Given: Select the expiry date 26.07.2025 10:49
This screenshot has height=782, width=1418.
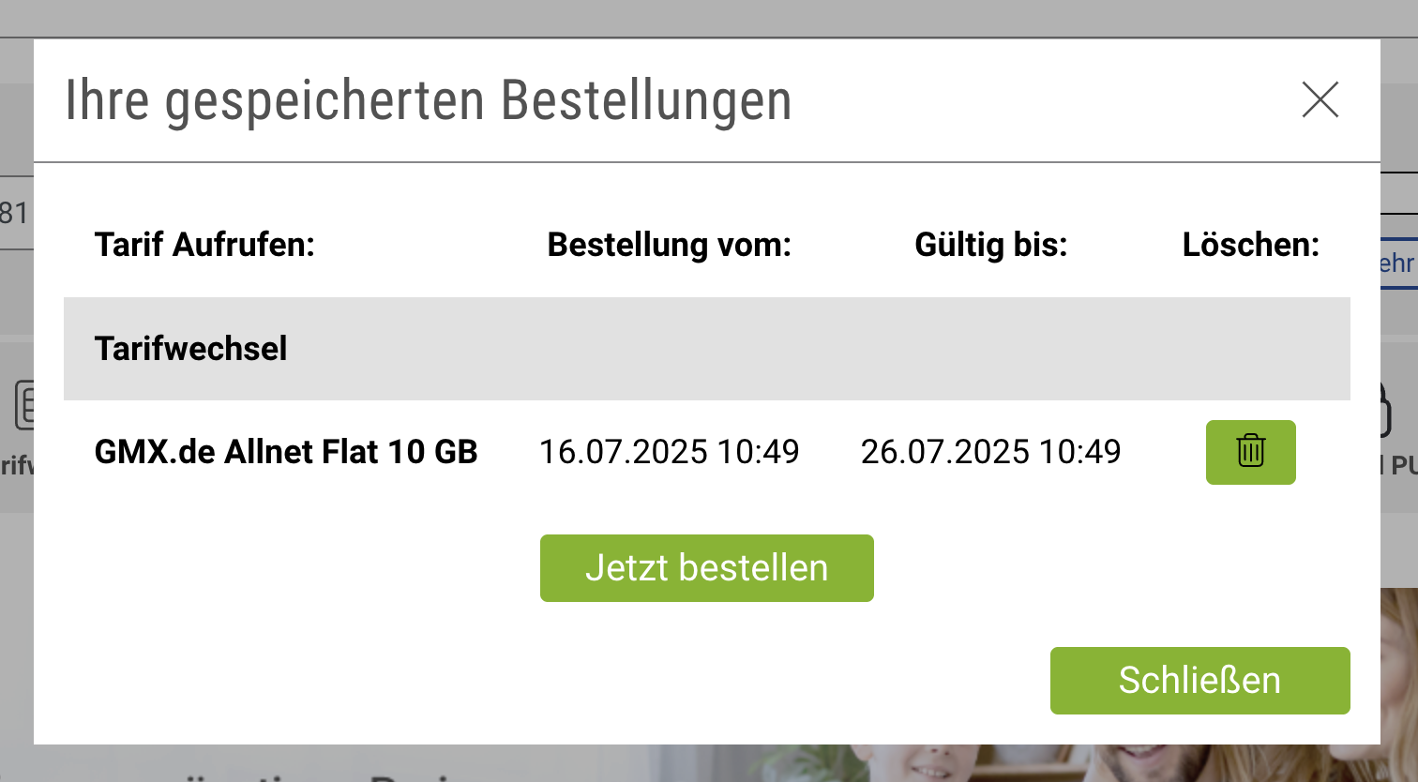Looking at the screenshot, I should pos(991,452).
